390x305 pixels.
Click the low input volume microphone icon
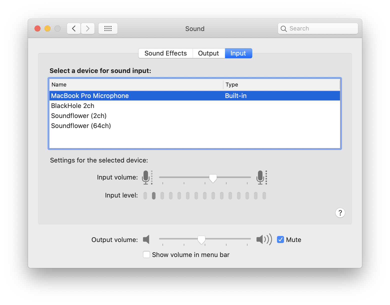tap(147, 177)
